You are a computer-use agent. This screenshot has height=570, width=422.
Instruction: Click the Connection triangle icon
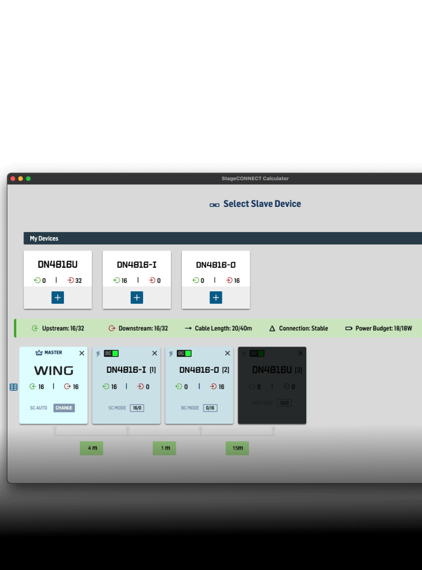point(272,328)
